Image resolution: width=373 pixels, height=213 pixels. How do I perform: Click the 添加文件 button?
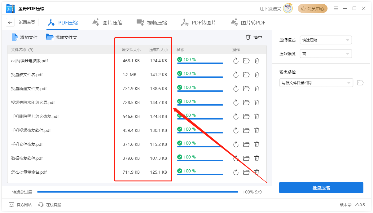(x=24, y=37)
